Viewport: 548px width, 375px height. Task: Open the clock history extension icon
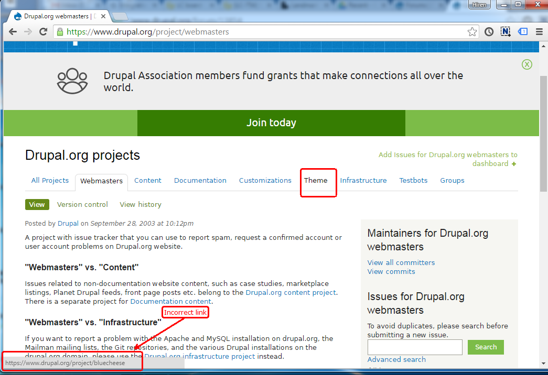pos(489,32)
